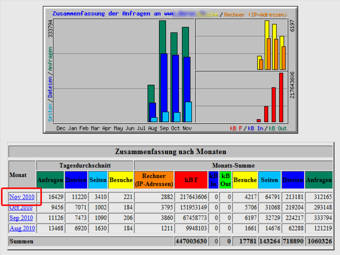Image resolution: width=340 pixels, height=255 pixels.
Task: Click the green 'Anfragen' header under Monats-Summe
Action: pos(319,180)
